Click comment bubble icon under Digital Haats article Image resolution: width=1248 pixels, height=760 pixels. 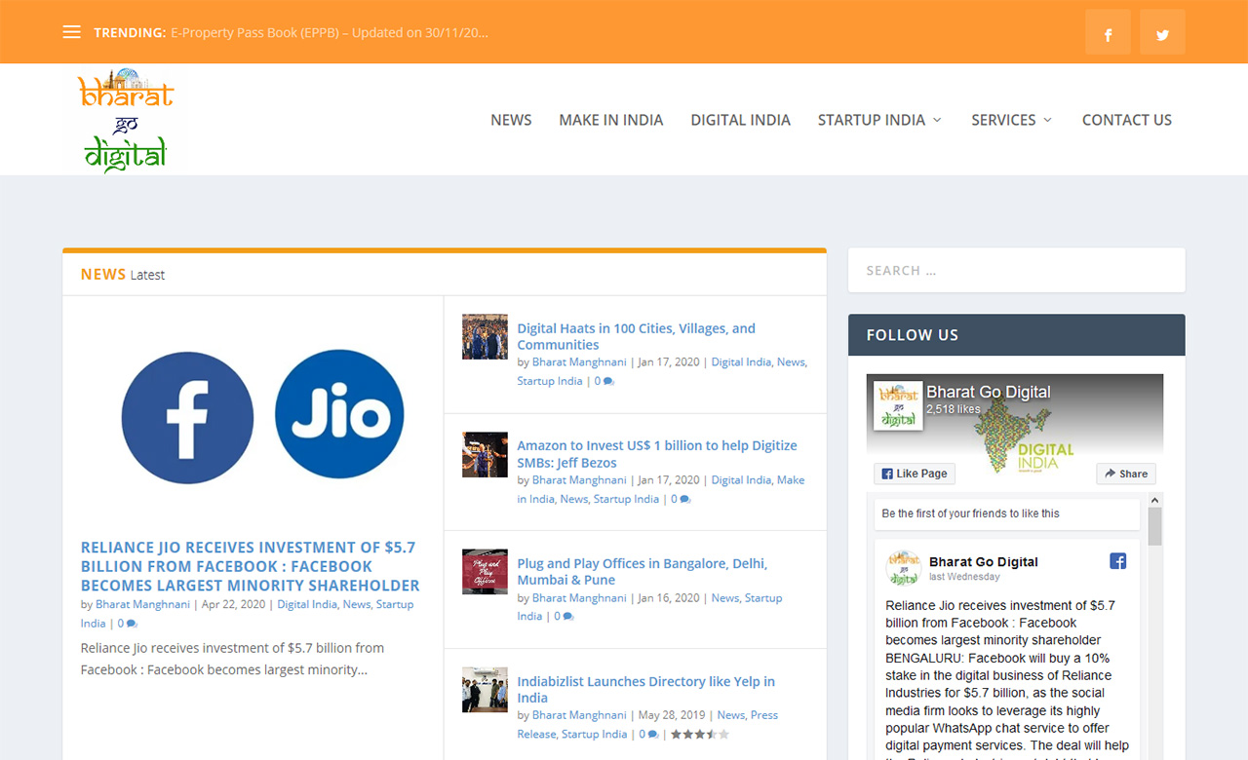608,382
